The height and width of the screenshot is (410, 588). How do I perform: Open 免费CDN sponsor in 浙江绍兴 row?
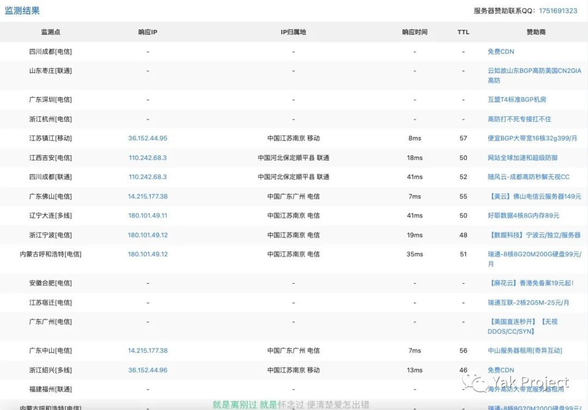tap(501, 370)
